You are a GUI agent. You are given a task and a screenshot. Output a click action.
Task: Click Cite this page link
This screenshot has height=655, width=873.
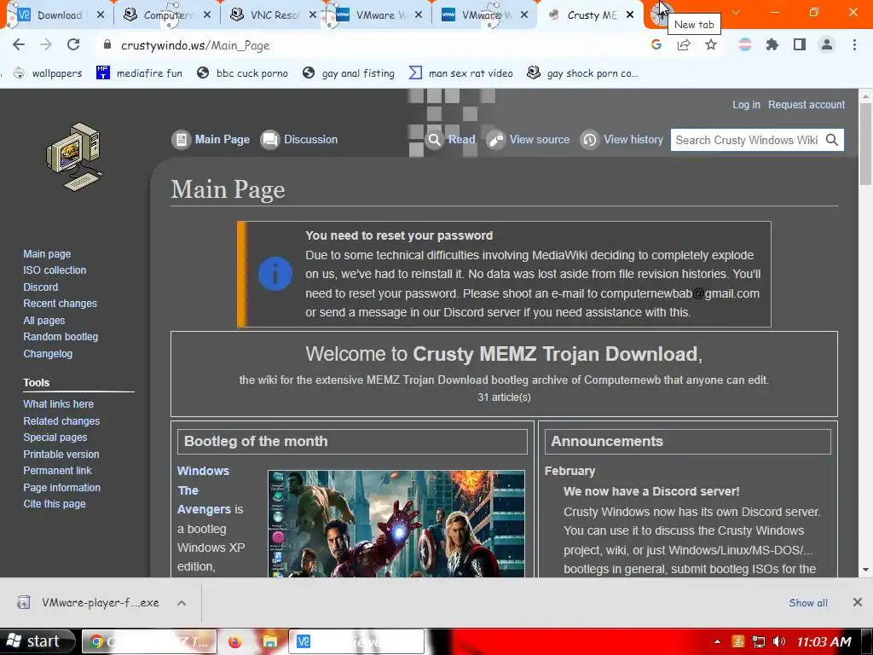coord(55,504)
